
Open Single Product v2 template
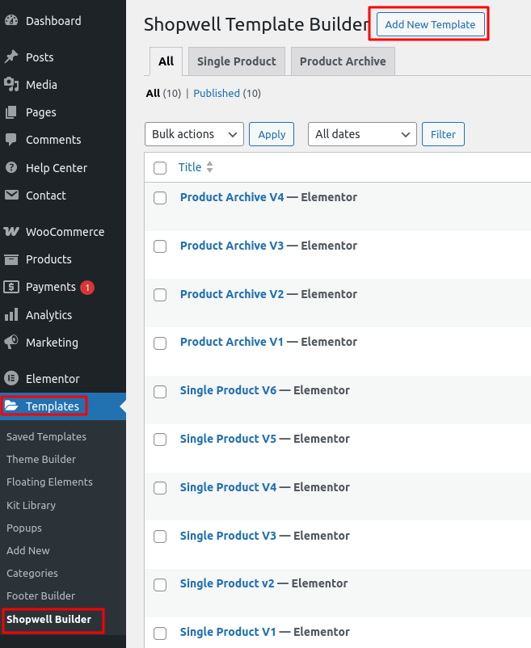point(227,583)
